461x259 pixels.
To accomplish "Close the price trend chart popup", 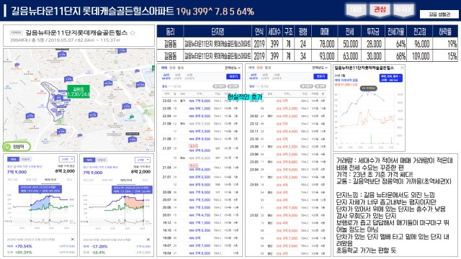I will pos(402,68).
